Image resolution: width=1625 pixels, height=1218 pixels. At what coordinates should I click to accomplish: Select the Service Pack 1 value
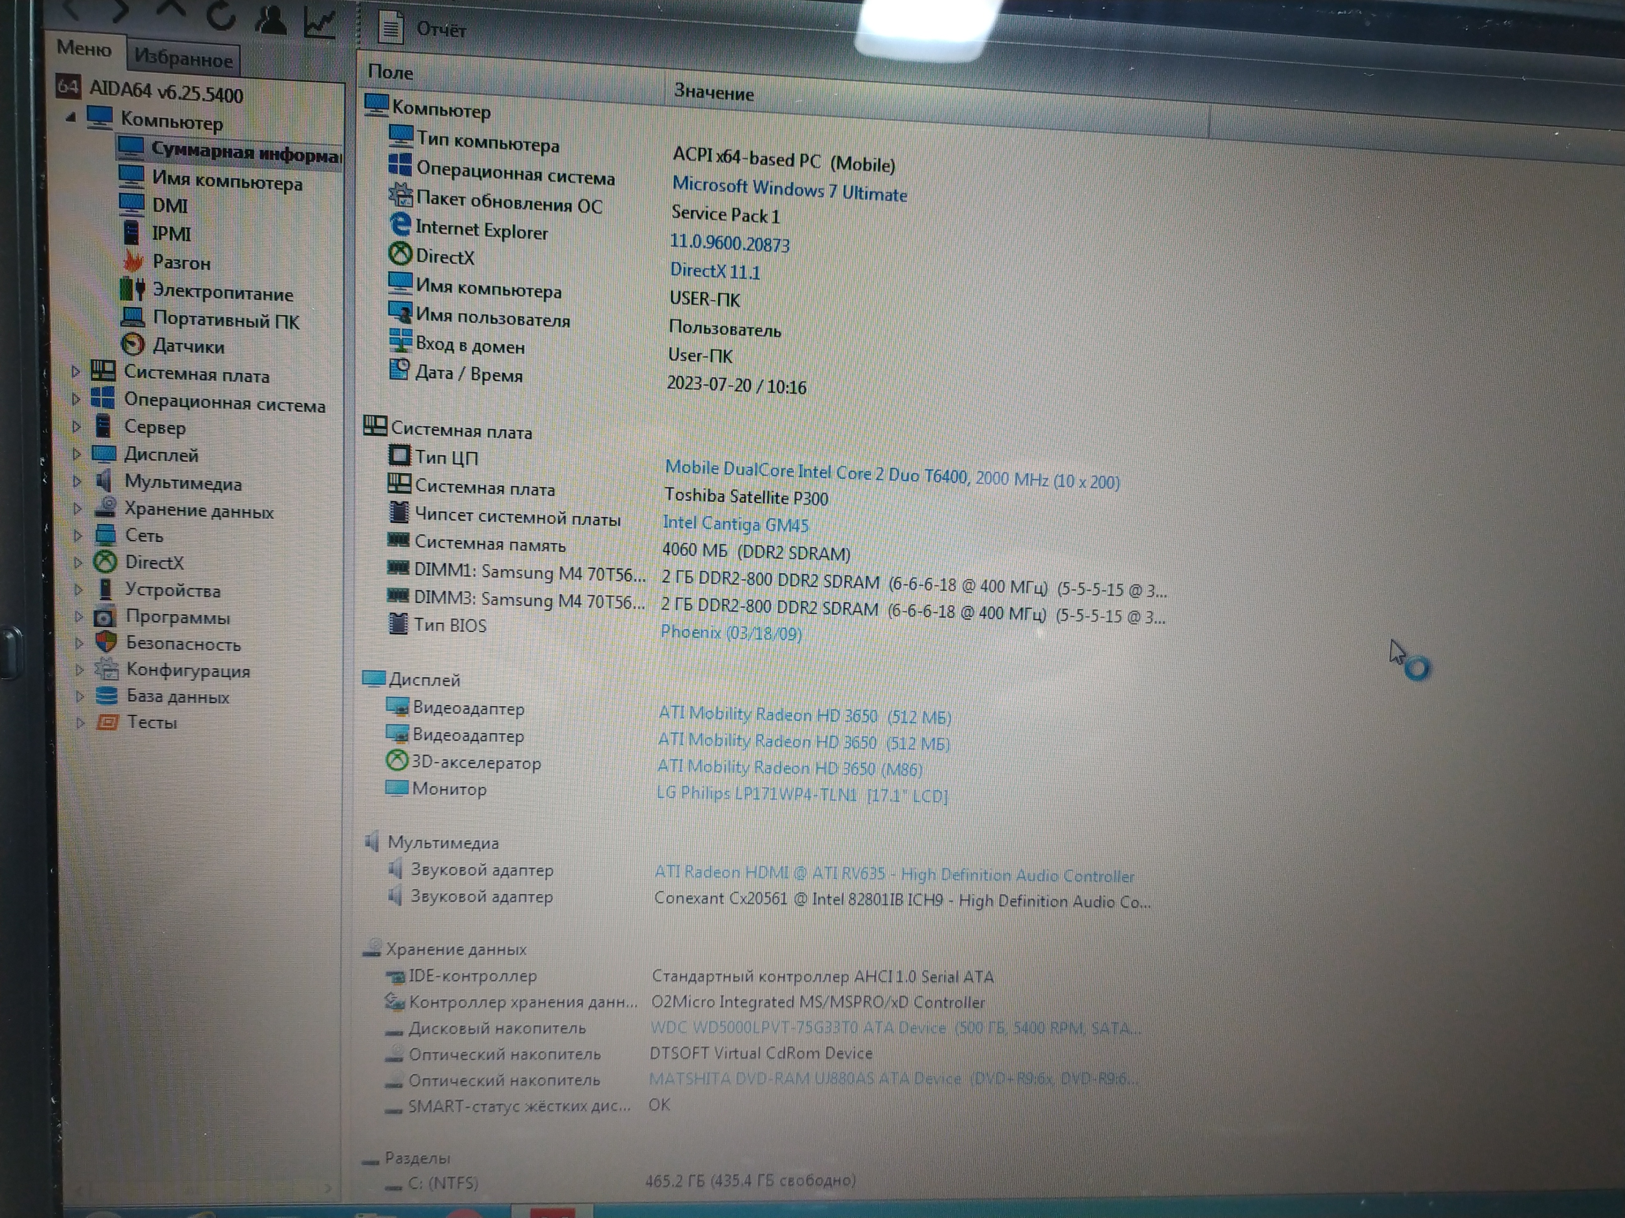point(725,214)
